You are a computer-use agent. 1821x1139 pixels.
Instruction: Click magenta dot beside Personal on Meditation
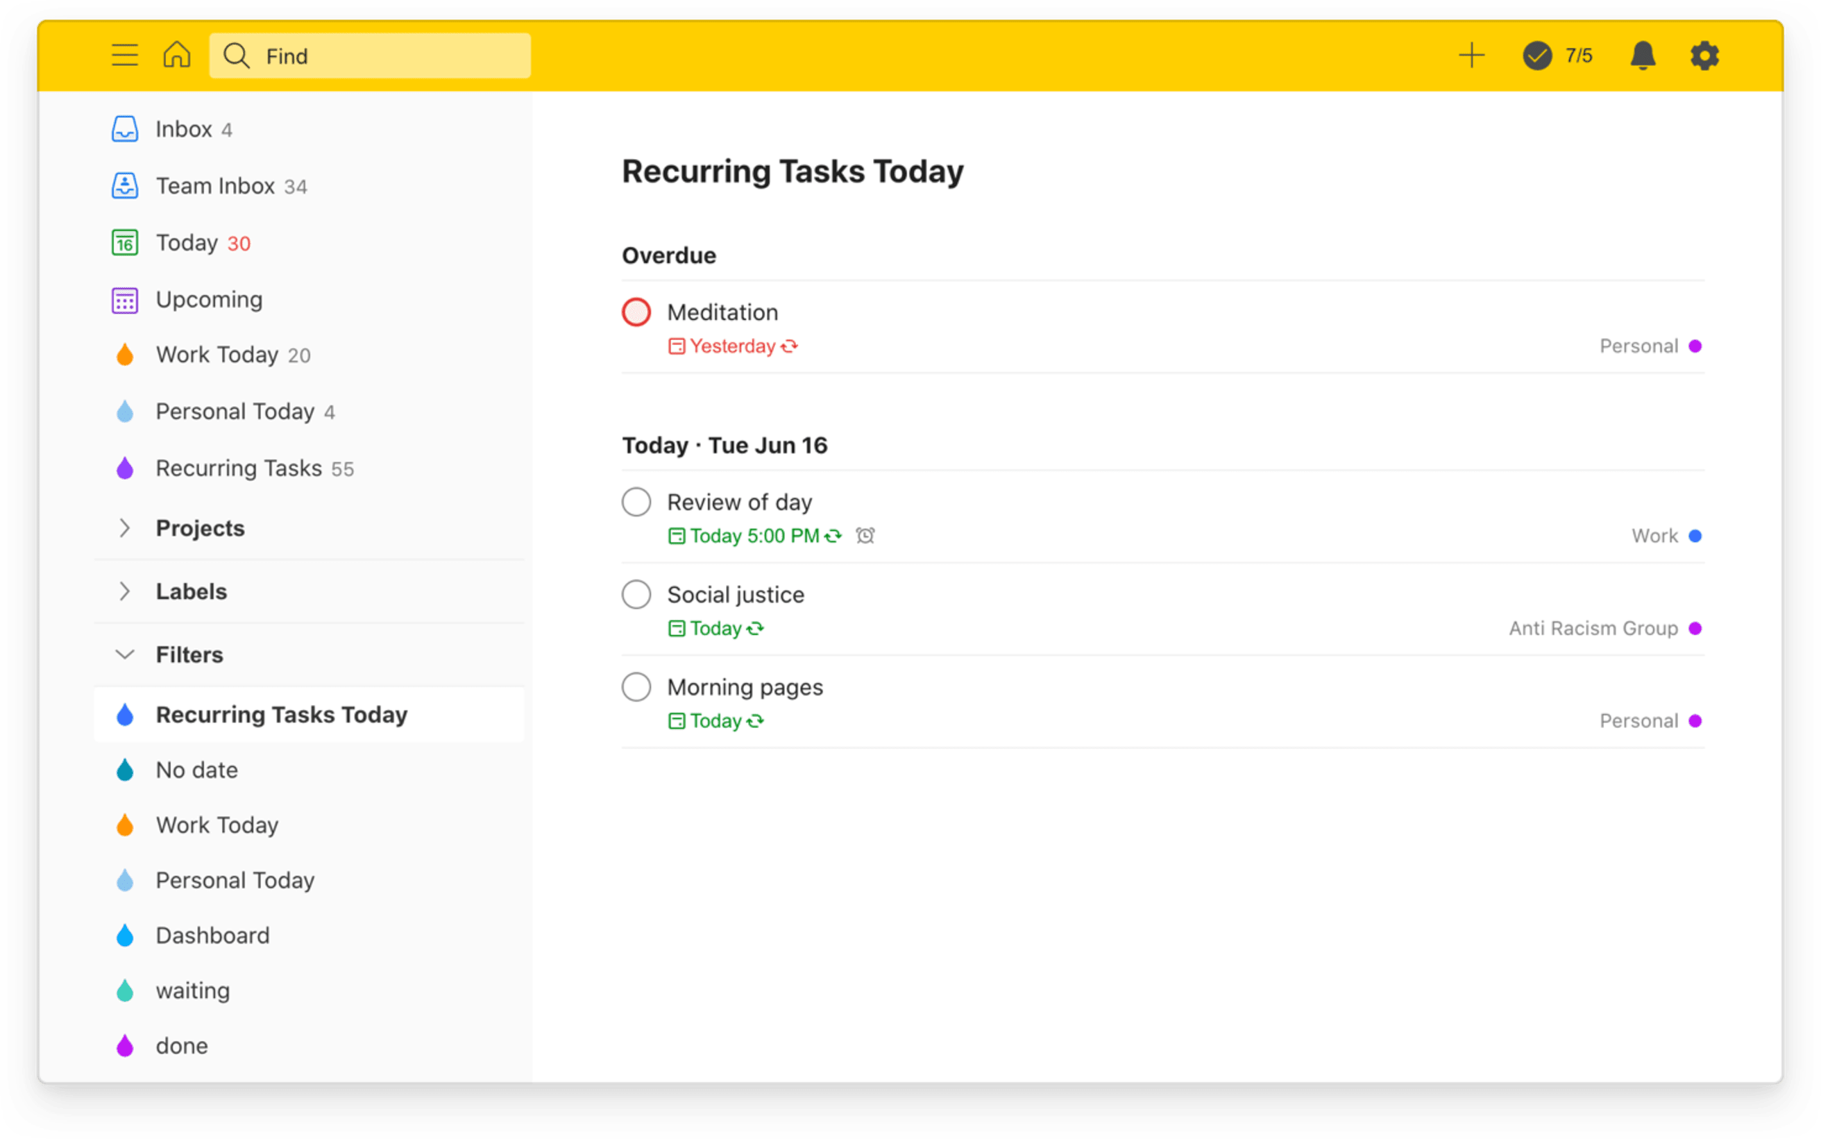coord(1695,346)
